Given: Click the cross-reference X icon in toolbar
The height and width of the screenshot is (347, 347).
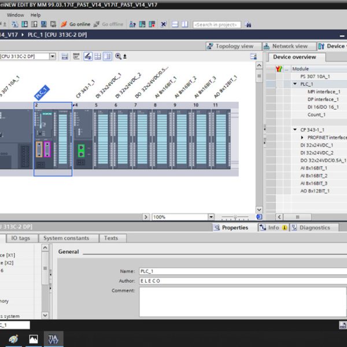Looking at the screenshot, I should (x=163, y=24).
